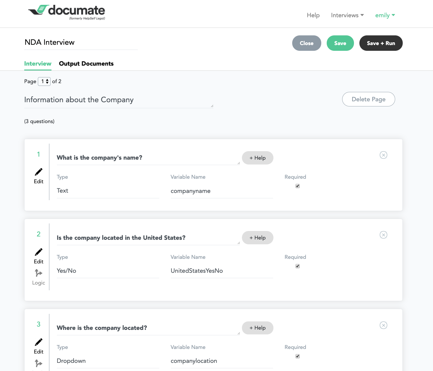This screenshot has width=433, height=371.
Task: Remove question 1 with its X icon
Action: pos(383,155)
